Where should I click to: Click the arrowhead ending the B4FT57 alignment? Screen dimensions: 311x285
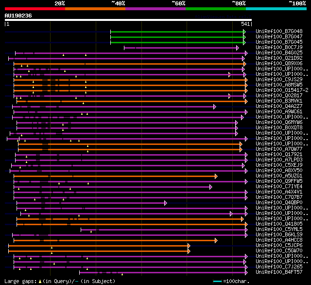coord(246,273)
